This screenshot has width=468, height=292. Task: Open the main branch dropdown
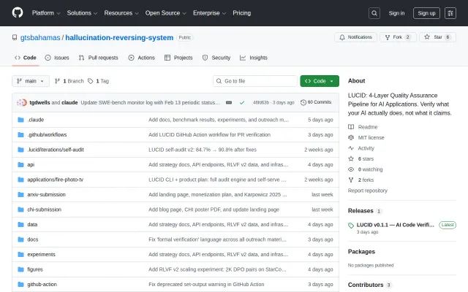(x=31, y=81)
